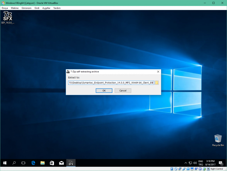Click the network icon in the system tray
The image size is (227, 171).
tap(190, 163)
